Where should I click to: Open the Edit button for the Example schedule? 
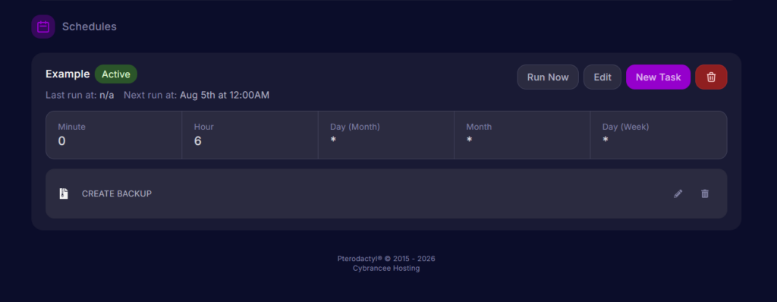[602, 77]
